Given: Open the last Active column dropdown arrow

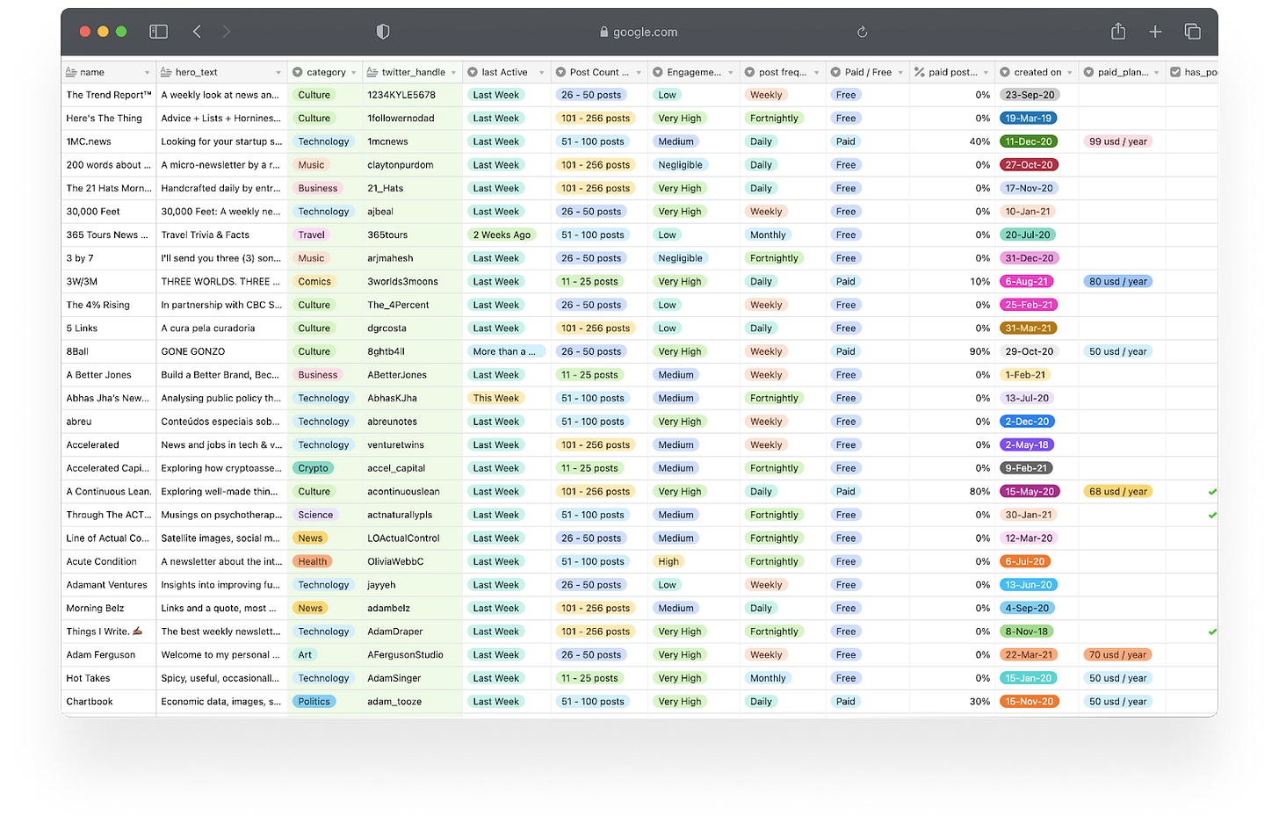Looking at the screenshot, I should coord(541,73).
